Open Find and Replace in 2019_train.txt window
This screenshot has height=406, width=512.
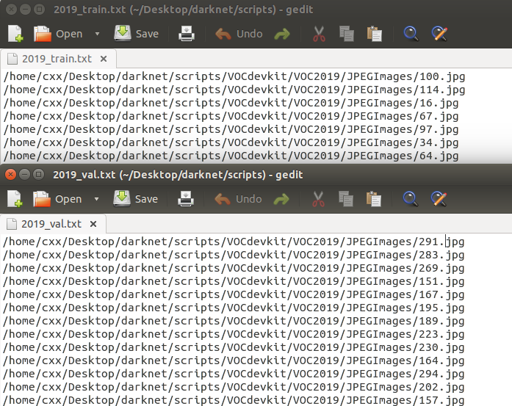[x=439, y=34]
